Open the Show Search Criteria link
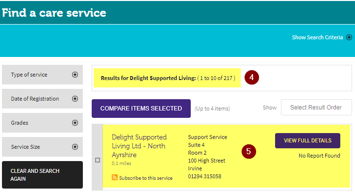 tap(317, 37)
